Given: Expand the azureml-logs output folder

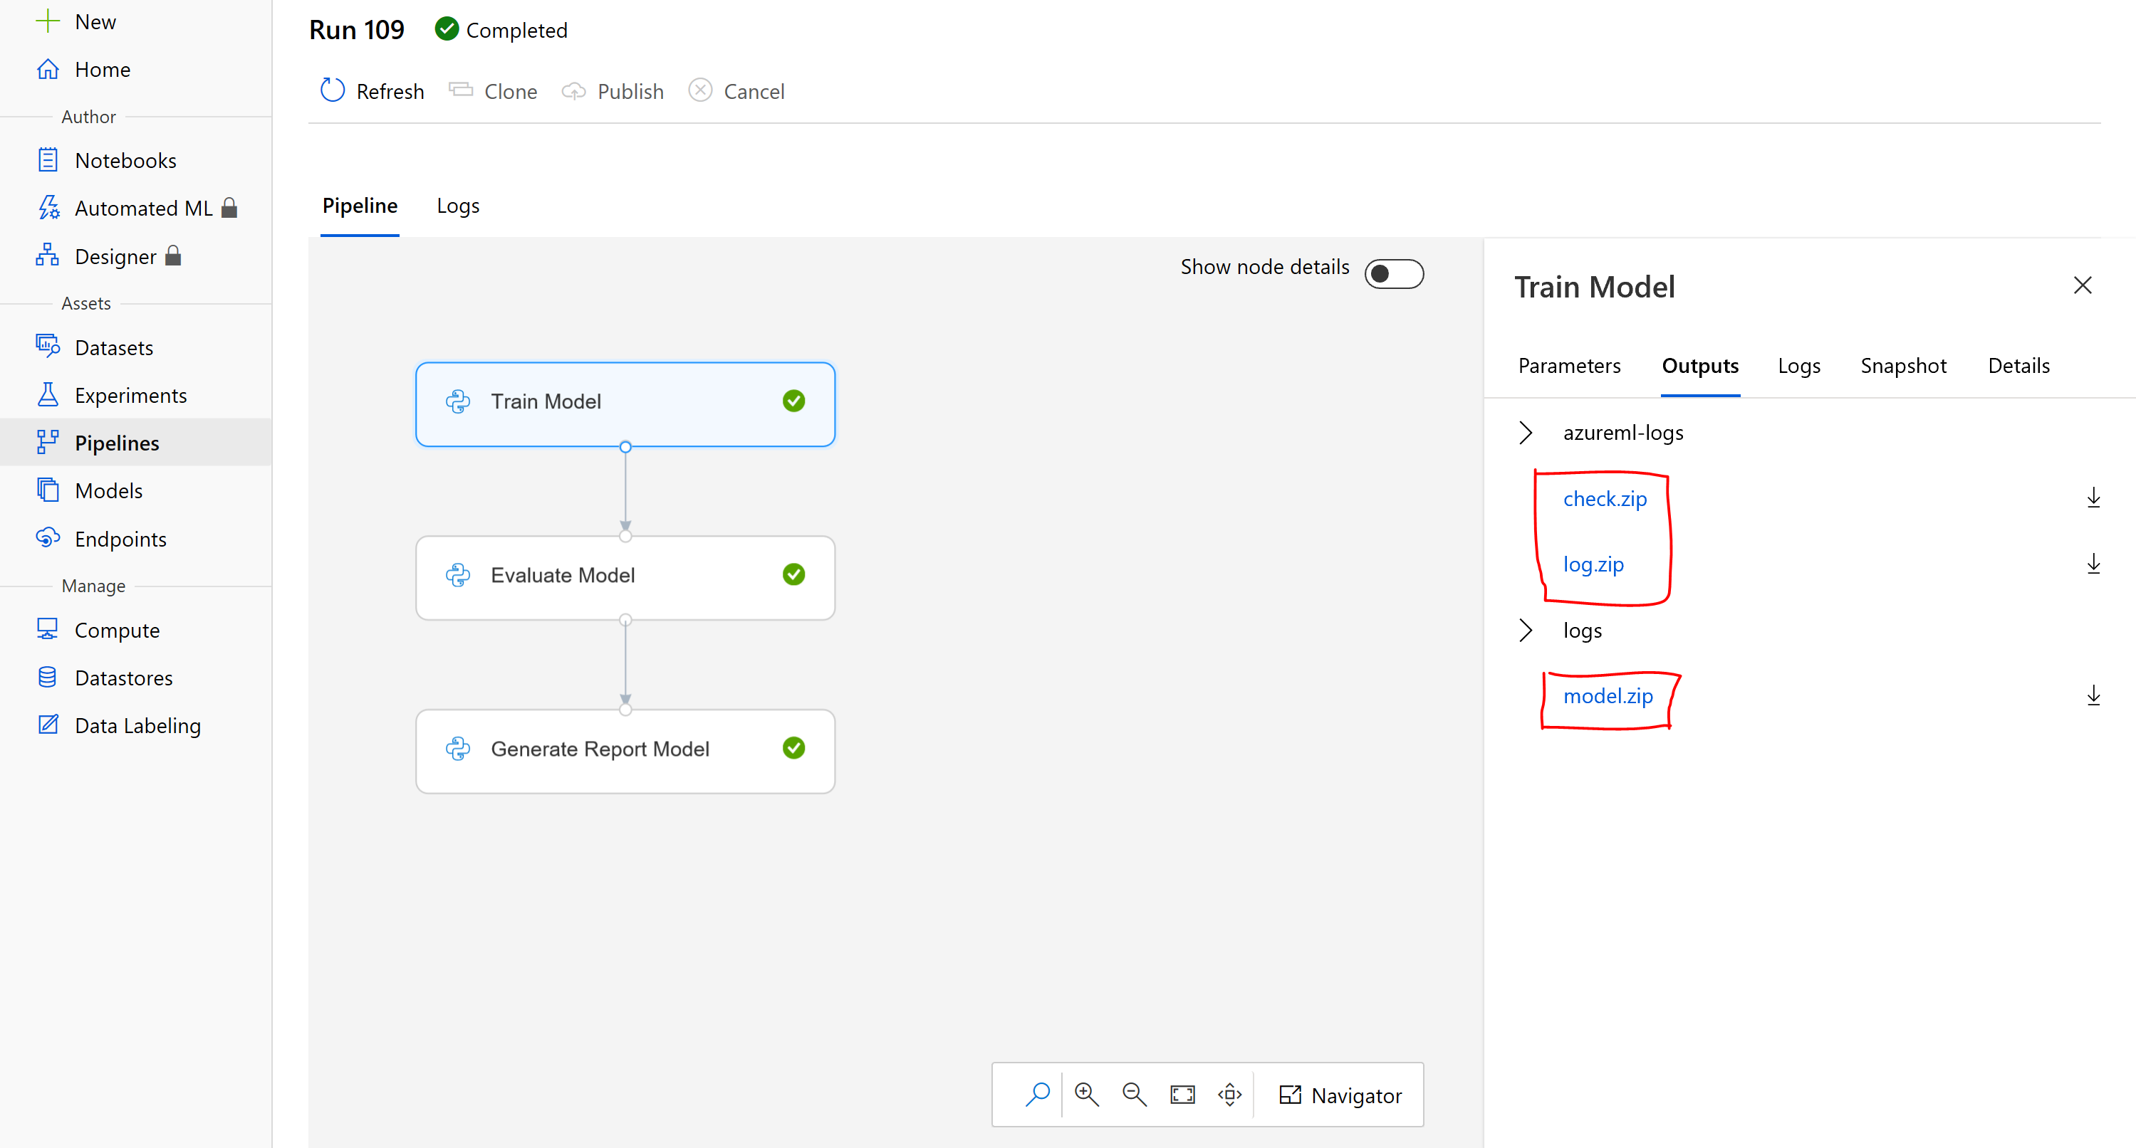Looking at the screenshot, I should (1526, 431).
